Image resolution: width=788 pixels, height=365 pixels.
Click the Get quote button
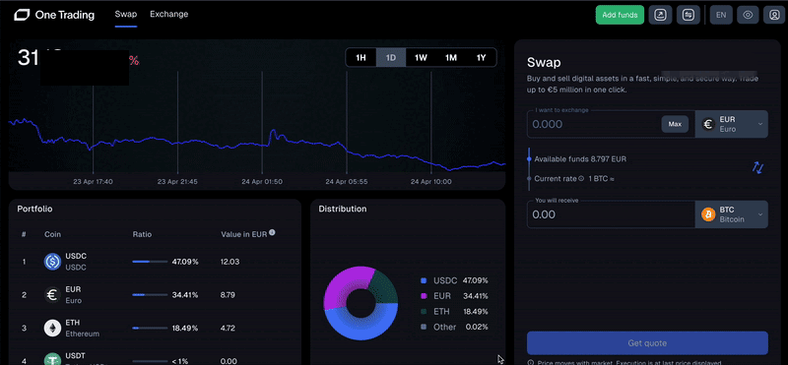point(647,343)
